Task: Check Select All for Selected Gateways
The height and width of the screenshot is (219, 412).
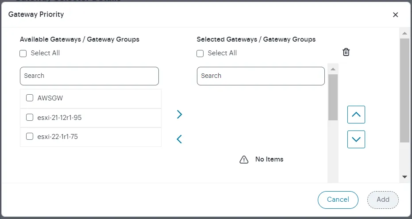Action: pyautogui.click(x=200, y=54)
